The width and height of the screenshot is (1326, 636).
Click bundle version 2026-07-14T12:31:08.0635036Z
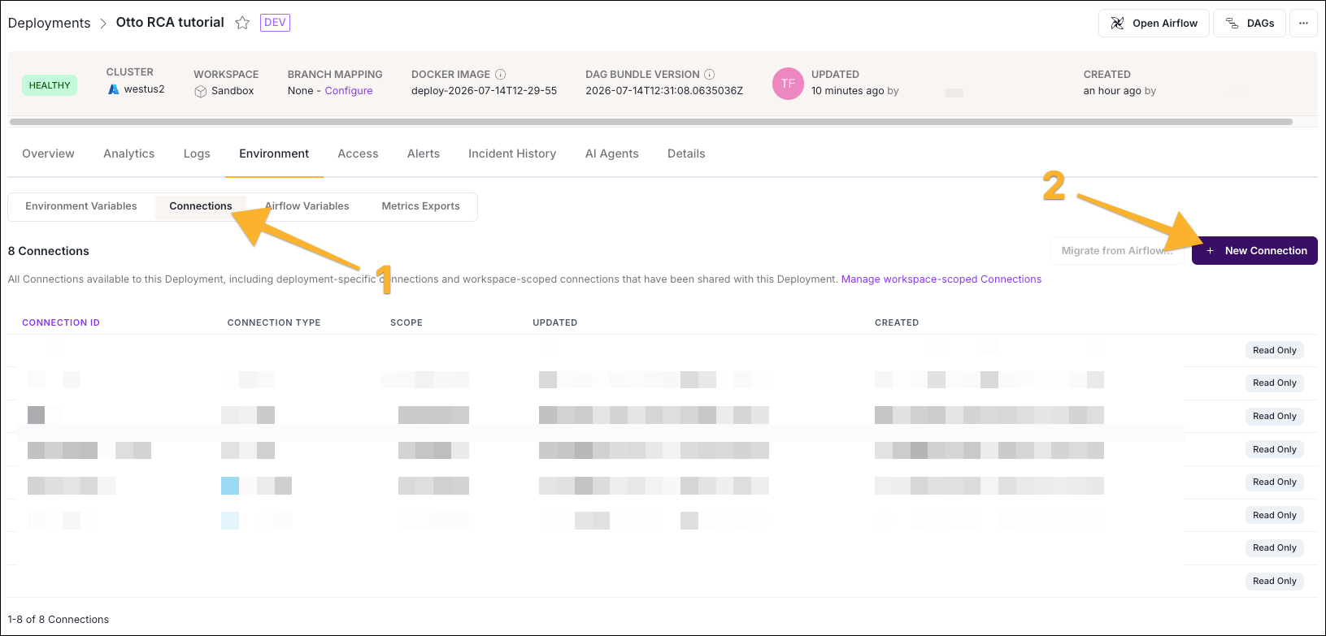pos(664,91)
